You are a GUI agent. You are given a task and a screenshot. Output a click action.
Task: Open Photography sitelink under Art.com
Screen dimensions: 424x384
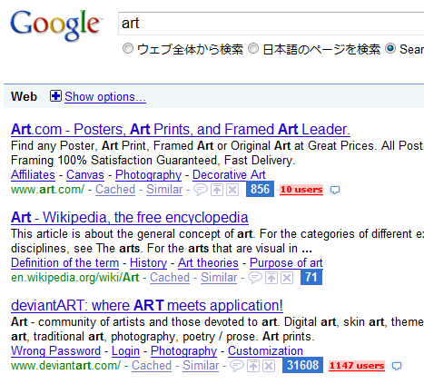148,175
